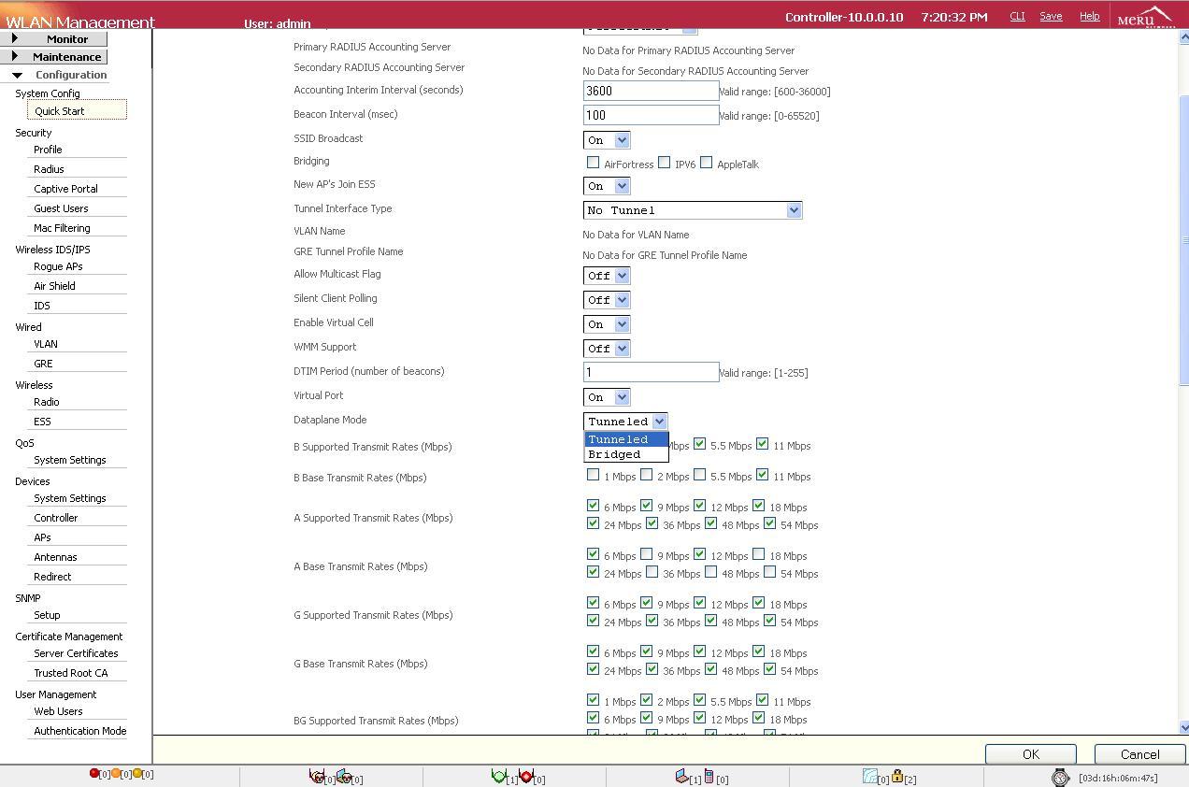Viewport: 1189px width, 787px height.
Task: Expand the Maintenance menu arrow
Action: tap(14, 56)
